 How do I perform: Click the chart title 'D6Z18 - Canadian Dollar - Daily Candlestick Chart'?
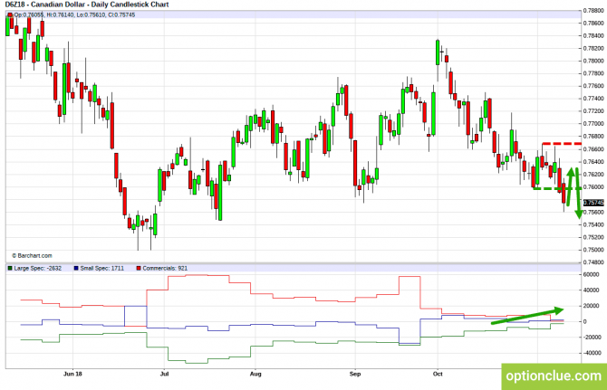pyautogui.click(x=87, y=5)
